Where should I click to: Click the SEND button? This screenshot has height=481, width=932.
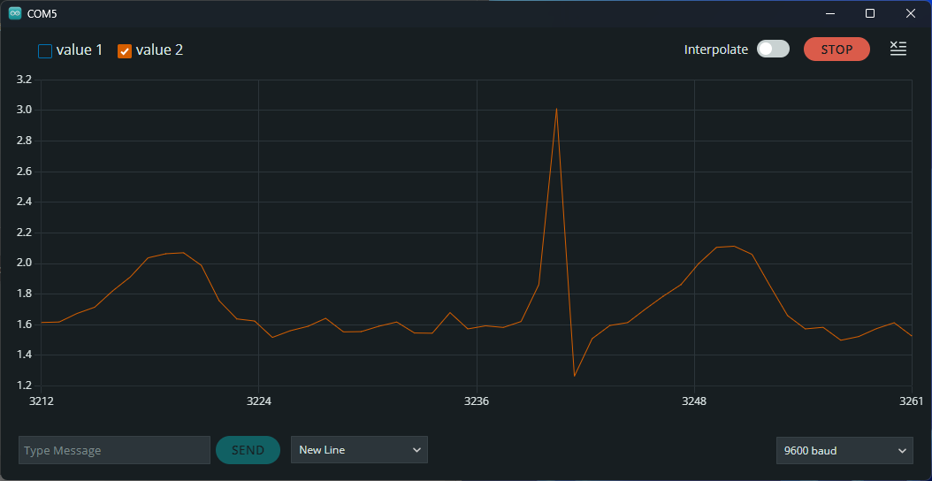tap(248, 450)
